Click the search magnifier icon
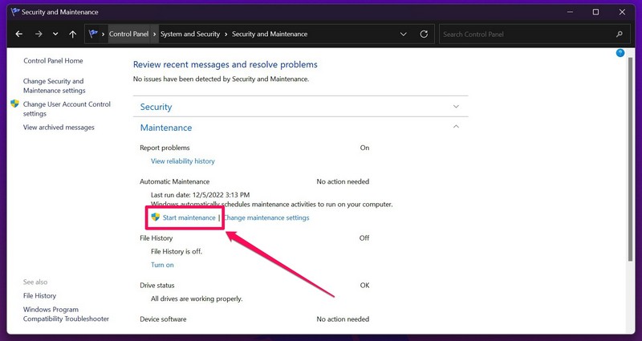Screen dimensions: 642x341 pos(619,35)
